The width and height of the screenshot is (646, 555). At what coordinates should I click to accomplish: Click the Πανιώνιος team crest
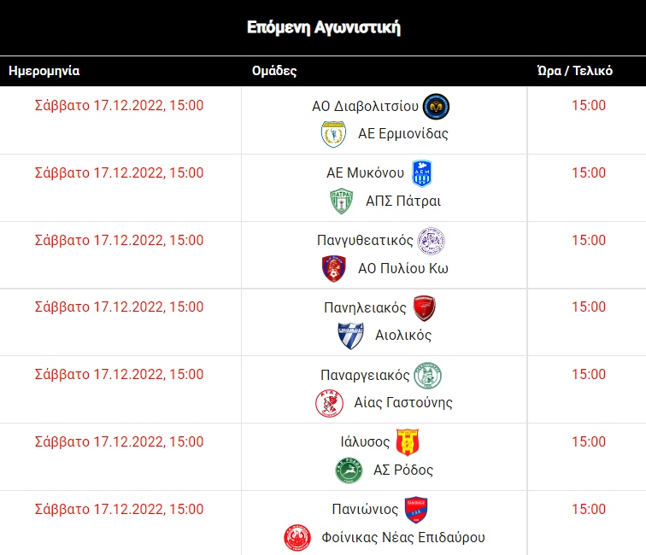416,510
